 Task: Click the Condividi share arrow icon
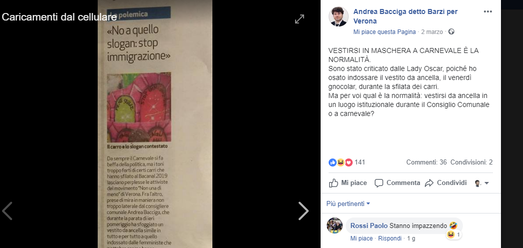[429, 183]
